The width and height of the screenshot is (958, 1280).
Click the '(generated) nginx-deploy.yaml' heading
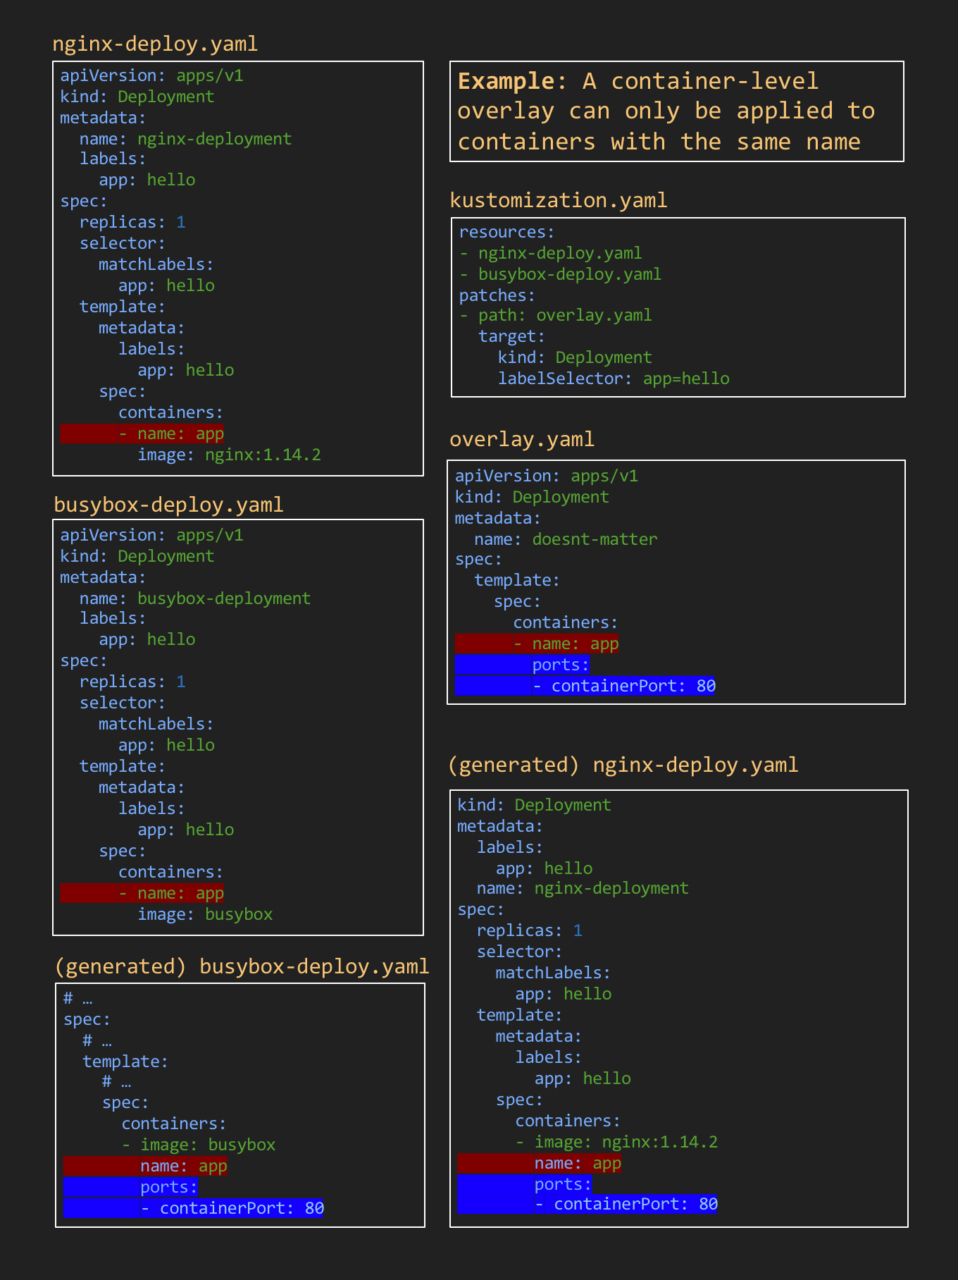point(623,765)
